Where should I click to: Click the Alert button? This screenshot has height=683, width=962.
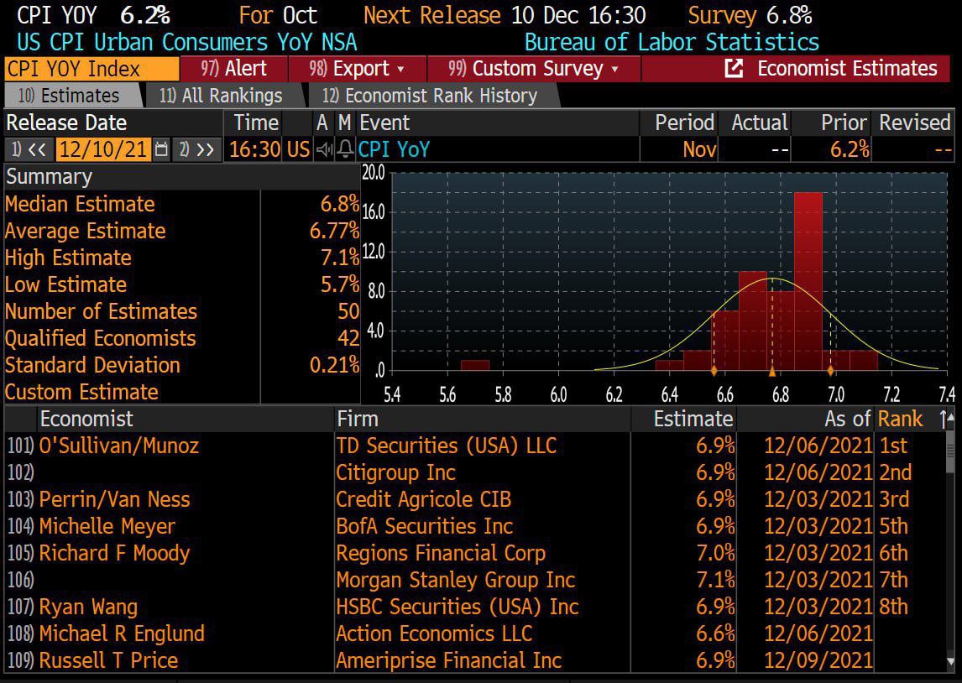pos(233,69)
